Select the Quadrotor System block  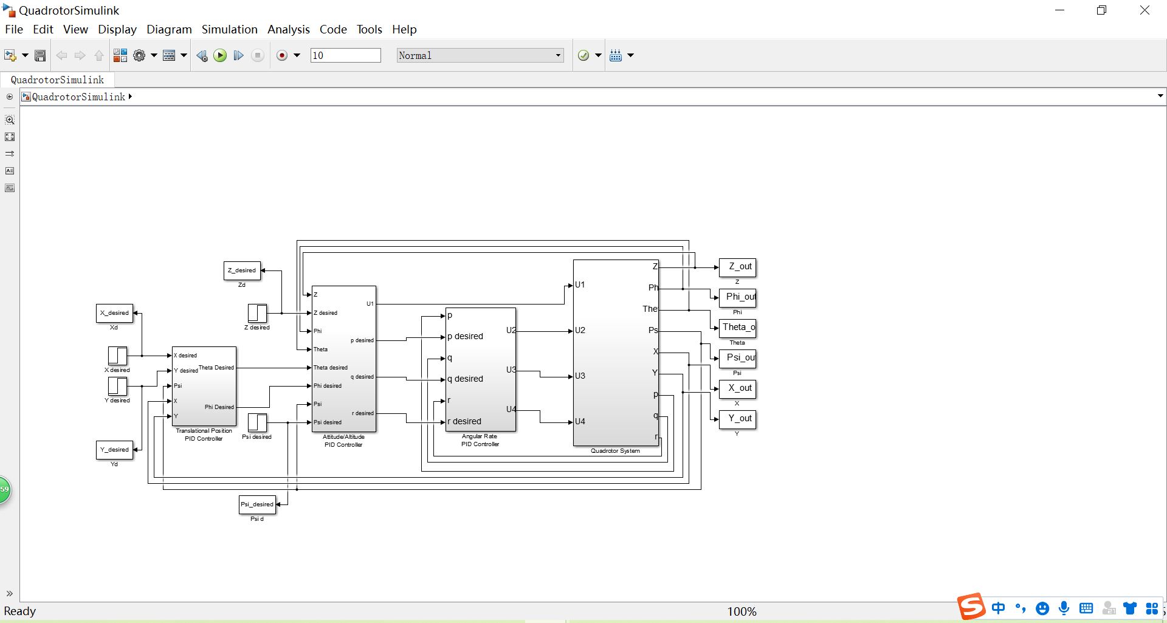[x=616, y=353]
